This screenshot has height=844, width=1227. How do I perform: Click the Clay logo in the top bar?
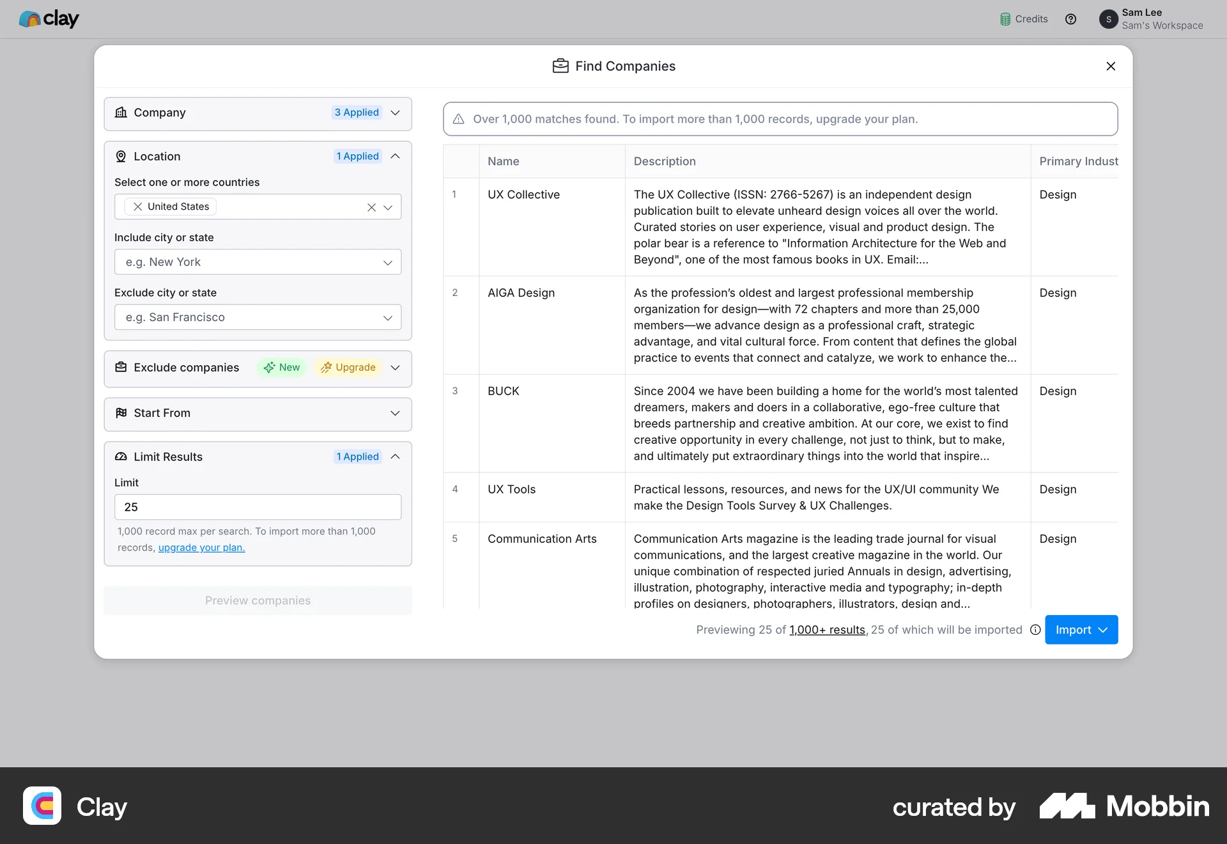coord(49,19)
